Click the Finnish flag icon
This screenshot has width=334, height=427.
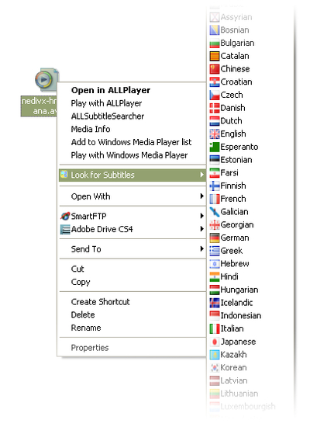215,186
